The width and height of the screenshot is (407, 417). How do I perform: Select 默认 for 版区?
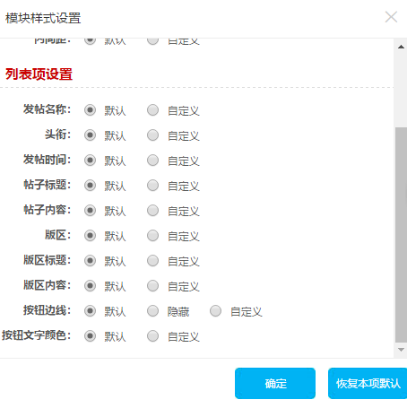(90, 236)
